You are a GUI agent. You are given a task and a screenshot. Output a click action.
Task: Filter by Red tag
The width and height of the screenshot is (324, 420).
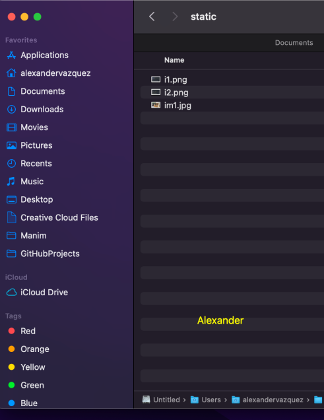click(22, 331)
